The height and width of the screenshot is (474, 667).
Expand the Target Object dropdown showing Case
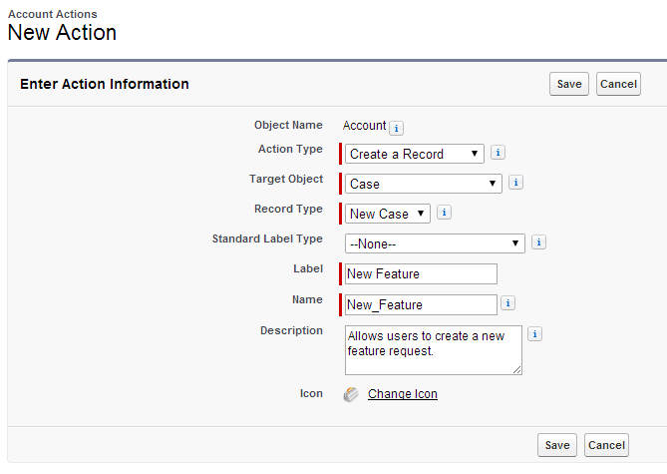[424, 184]
